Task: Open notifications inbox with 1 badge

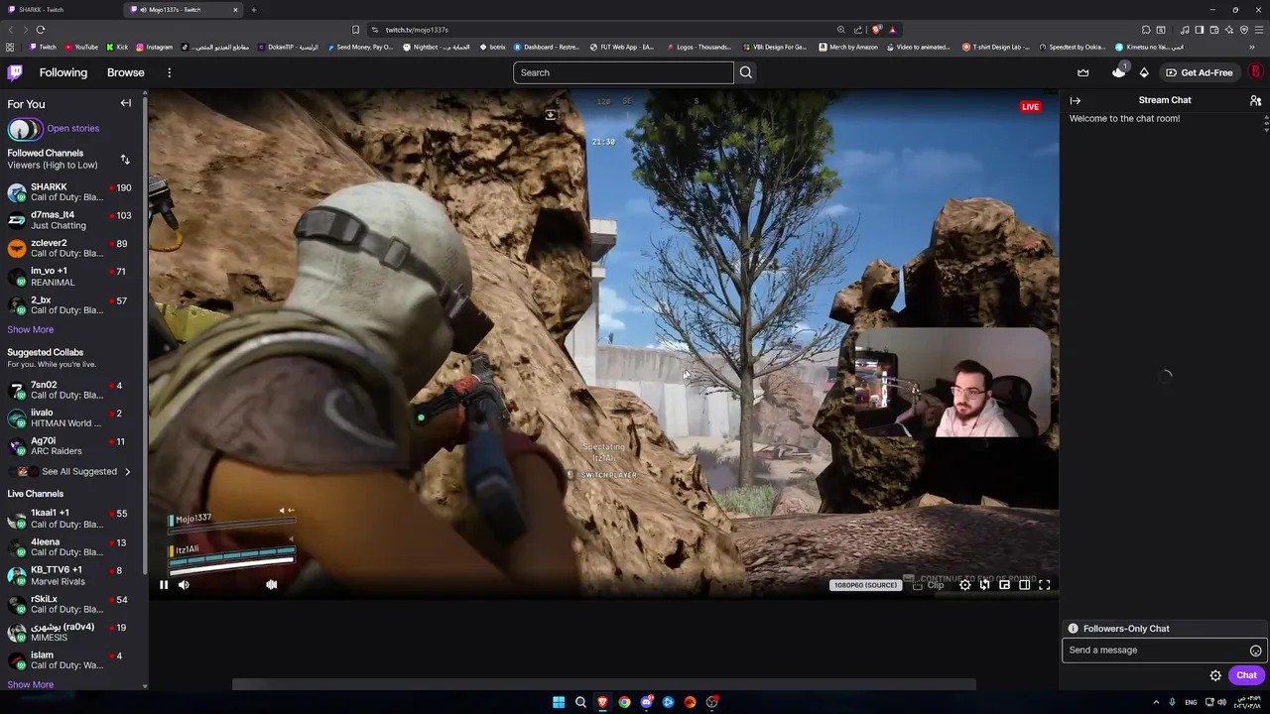Action: pyautogui.click(x=1118, y=71)
